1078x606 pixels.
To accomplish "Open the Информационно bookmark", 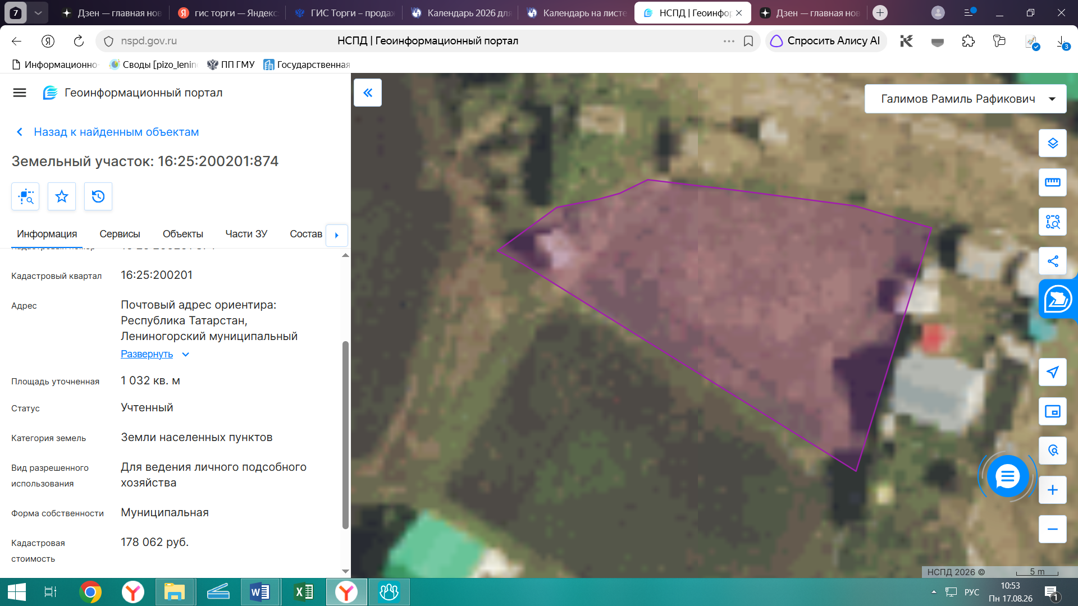I will (x=55, y=65).
